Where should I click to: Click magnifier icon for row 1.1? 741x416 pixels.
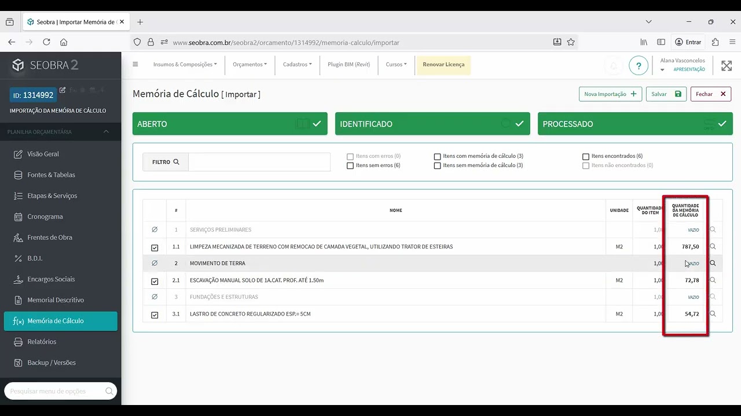(x=713, y=247)
